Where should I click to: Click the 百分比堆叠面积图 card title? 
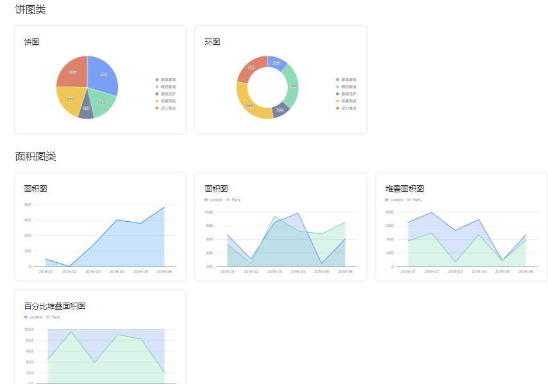click(x=54, y=306)
